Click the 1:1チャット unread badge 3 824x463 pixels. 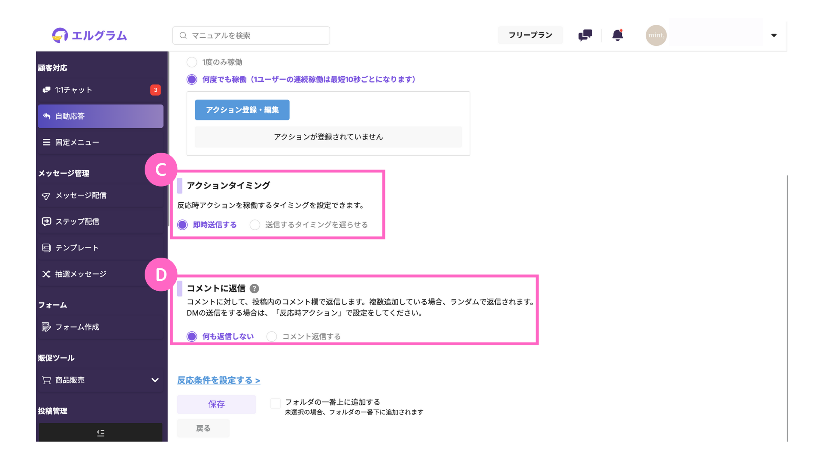(x=155, y=90)
